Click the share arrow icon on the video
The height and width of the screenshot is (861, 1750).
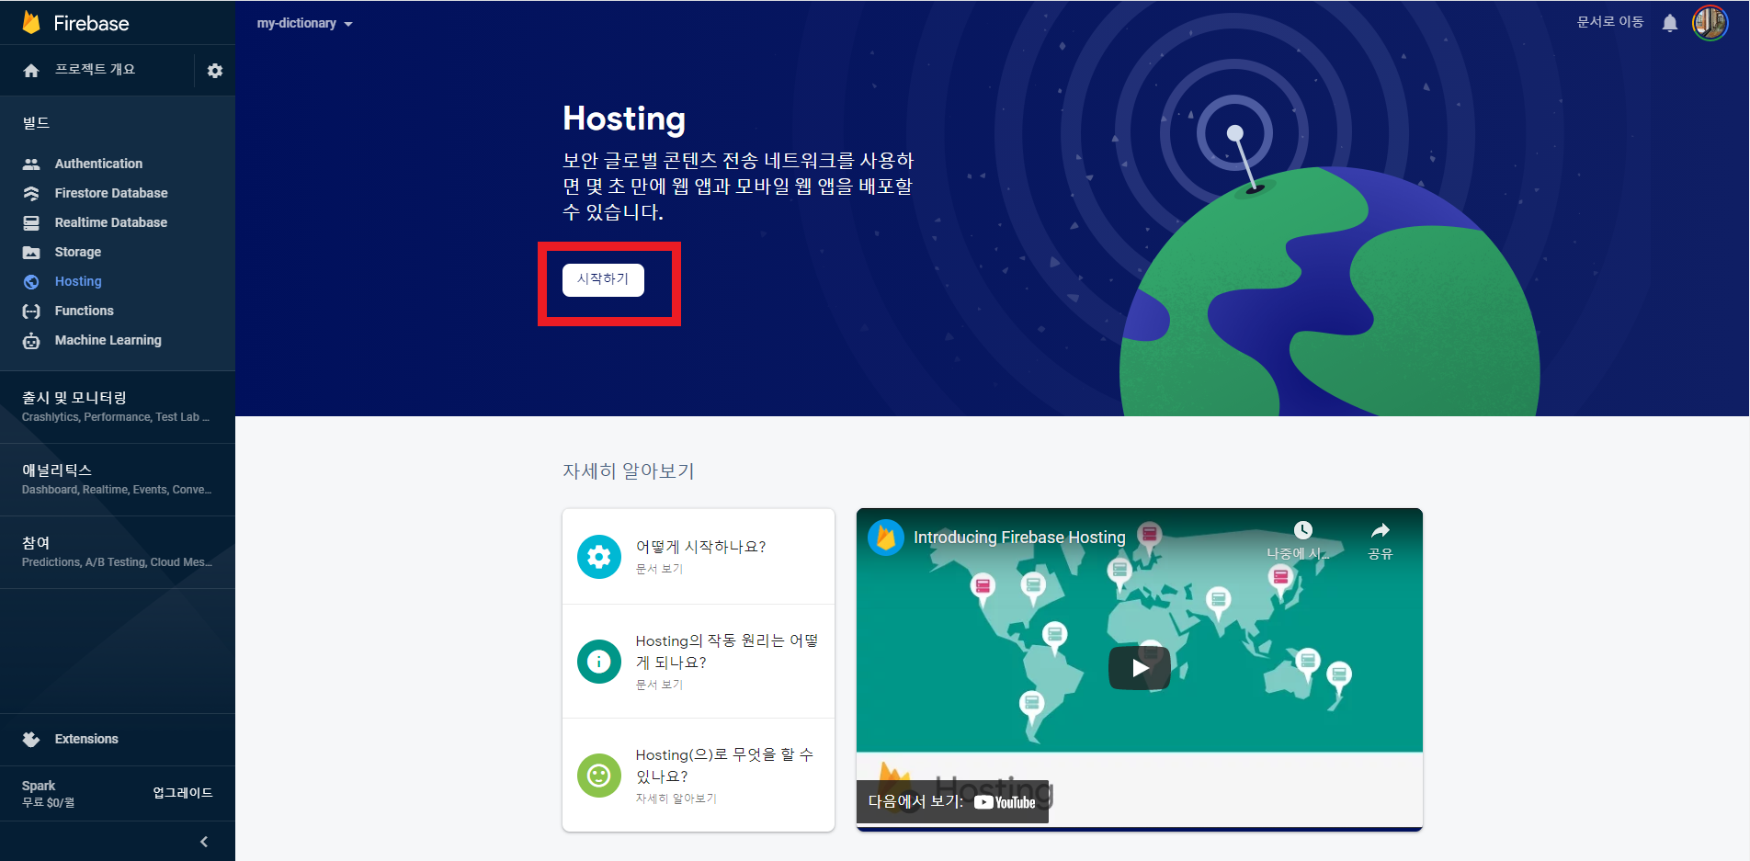click(1381, 530)
